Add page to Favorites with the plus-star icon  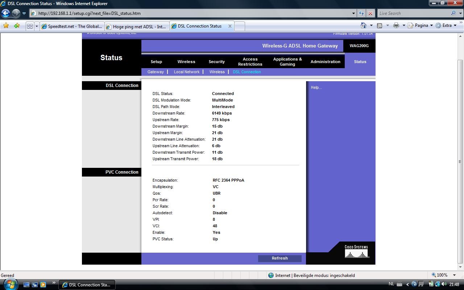tap(17, 26)
